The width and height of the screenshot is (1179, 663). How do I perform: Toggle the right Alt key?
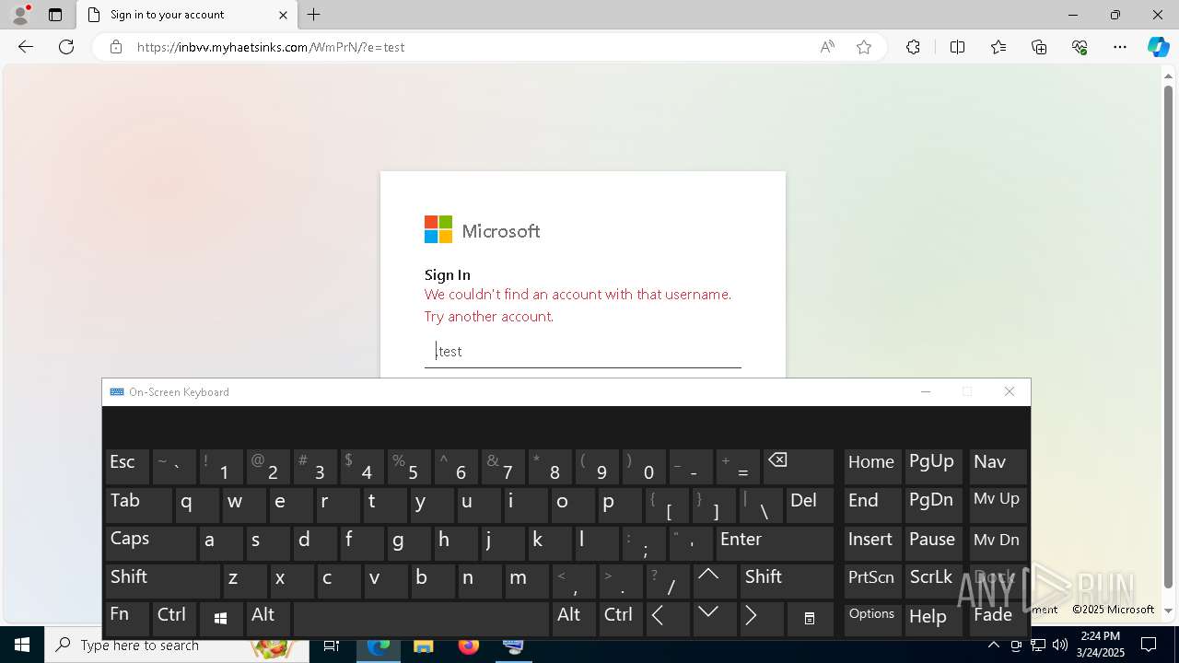[572, 619]
